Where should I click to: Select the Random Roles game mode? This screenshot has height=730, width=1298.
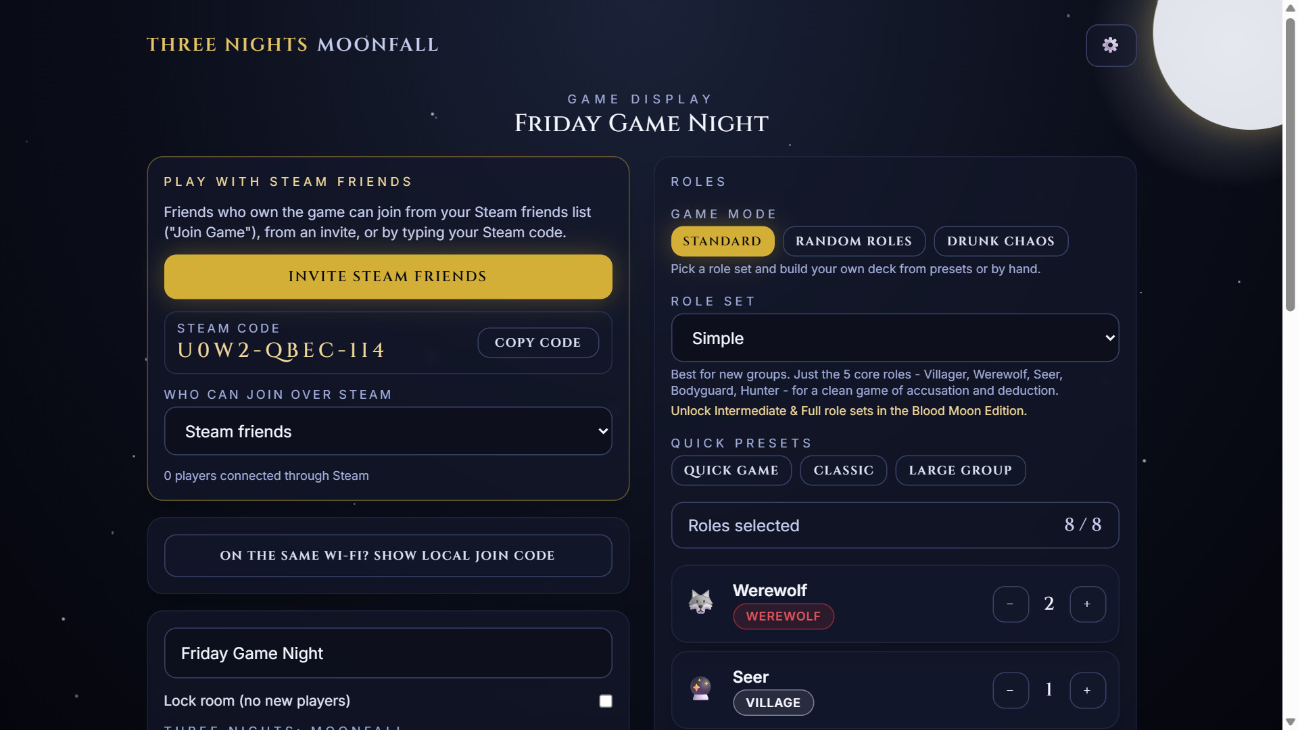pos(854,241)
